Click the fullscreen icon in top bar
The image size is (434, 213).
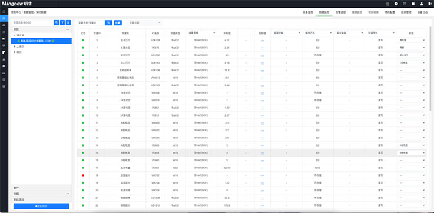click(413, 4)
